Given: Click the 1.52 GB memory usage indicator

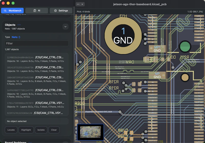Looking at the screenshot, I should pyautogui.click(x=195, y=11).
